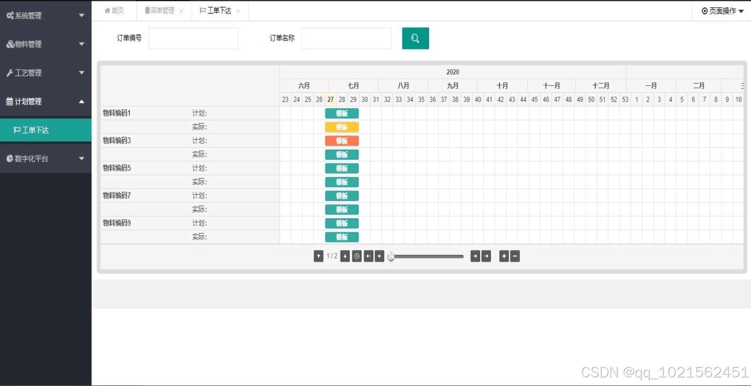Click the 工艺管理 wrench icon
This screenshot has height=386, width=751.
tap(10, 72)
